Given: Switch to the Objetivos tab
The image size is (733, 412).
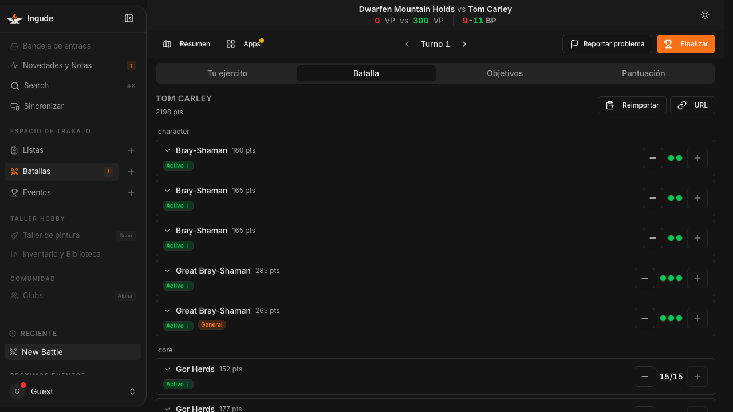Looking at the screenshot, I should (x=505, y=73).
